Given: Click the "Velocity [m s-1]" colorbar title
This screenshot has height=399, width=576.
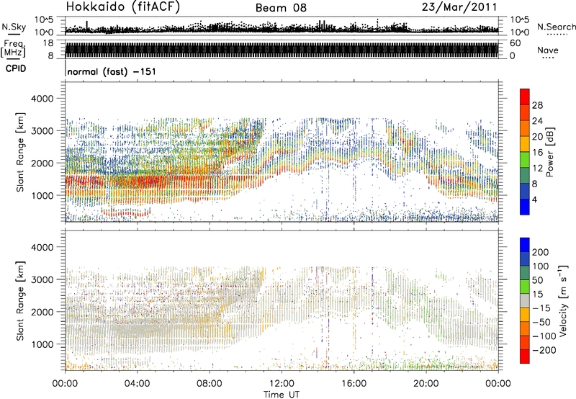Looking at the screenshot, I should [x=562, y=300].
